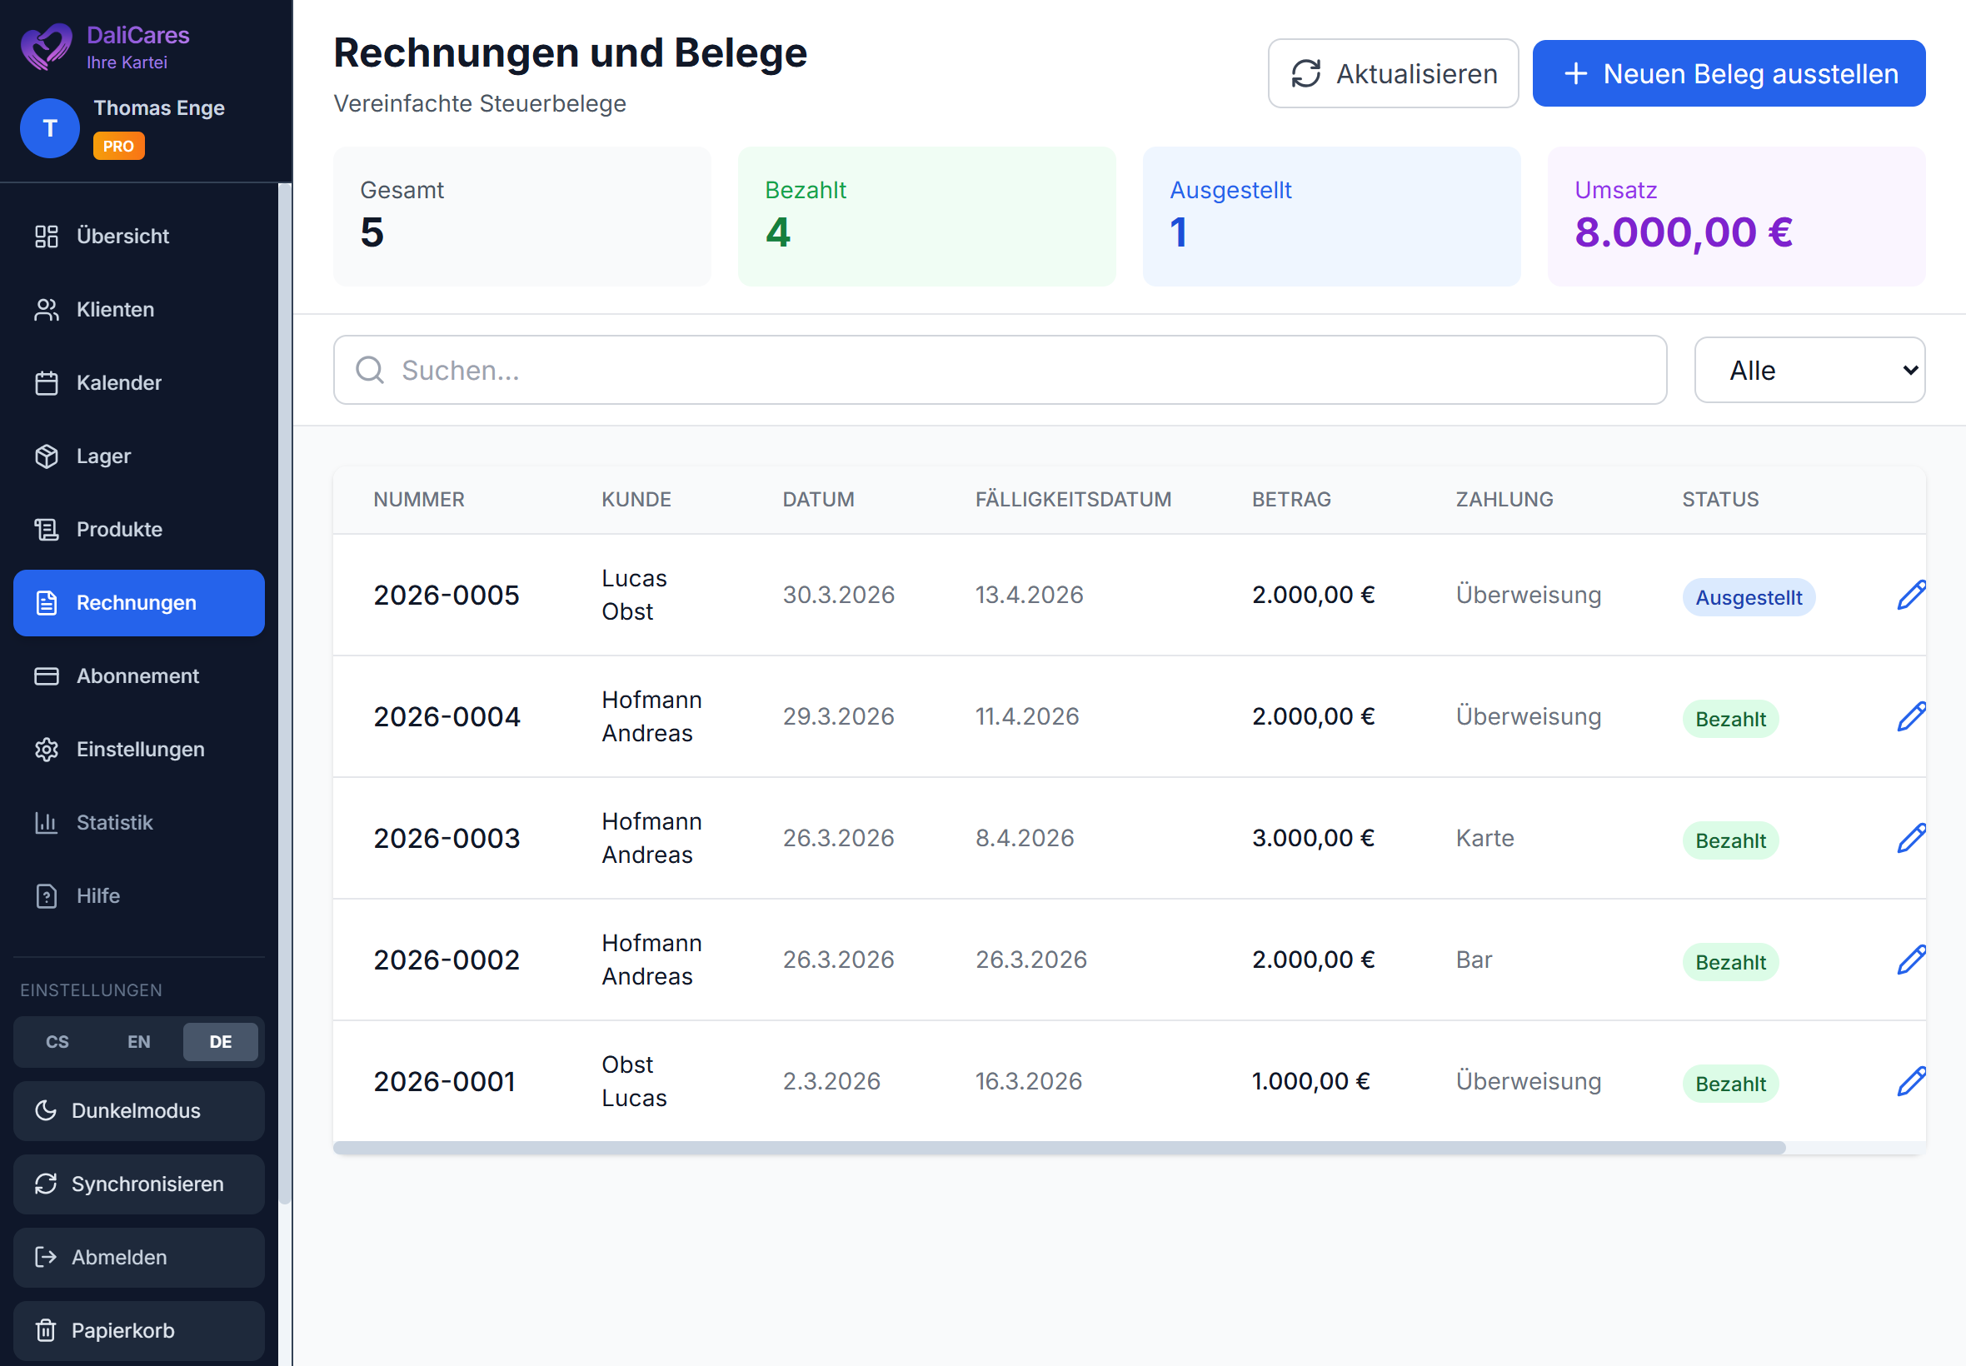1966x1366 pixels.
Task: Open the Übersicht dashboard icon
Action: click(47, 237)
